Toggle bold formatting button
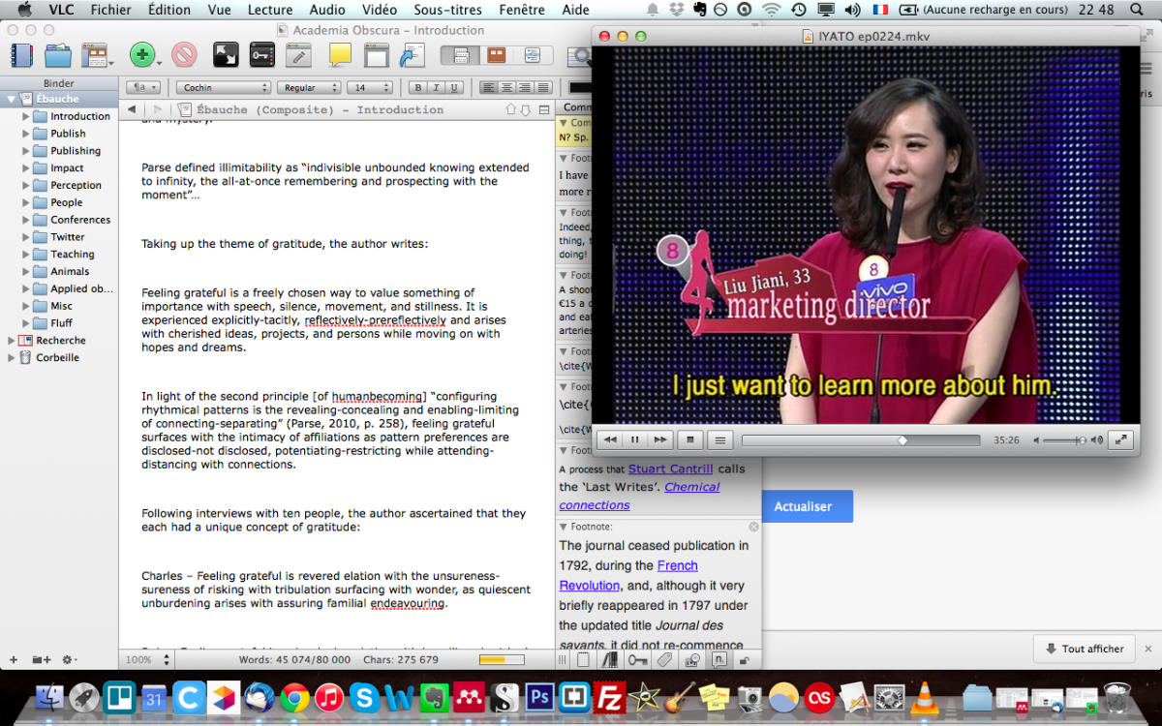The image size is (1162, 726). pyautogui.click(x=418, y=87)
